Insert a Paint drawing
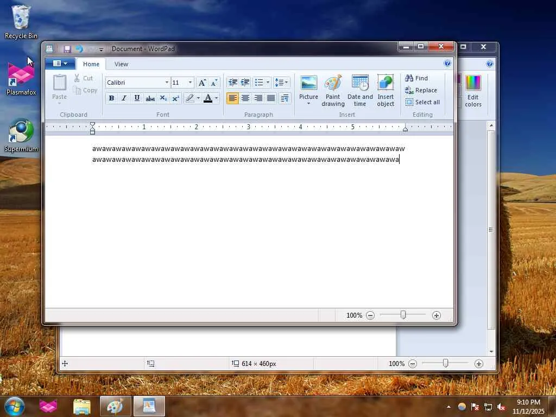Viewport: 556px width, 417px height. point(333,91)
